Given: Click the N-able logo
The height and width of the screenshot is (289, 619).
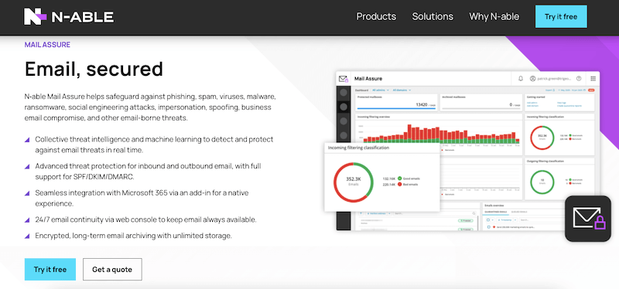Looking at the screenshot, I should pyautogui.click(x=69, y=16).
